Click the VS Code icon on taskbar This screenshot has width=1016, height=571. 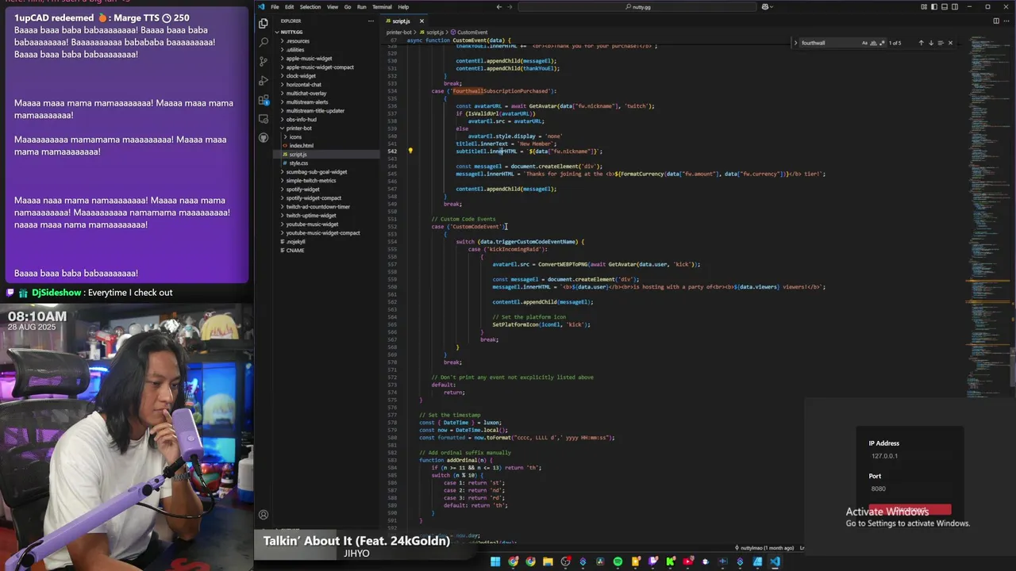click(x=775, y=561)
